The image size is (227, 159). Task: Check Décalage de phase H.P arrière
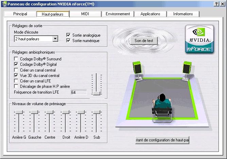16,86
